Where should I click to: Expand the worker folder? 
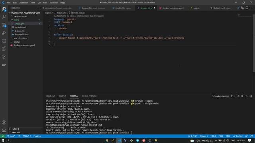tap(17, 42)
